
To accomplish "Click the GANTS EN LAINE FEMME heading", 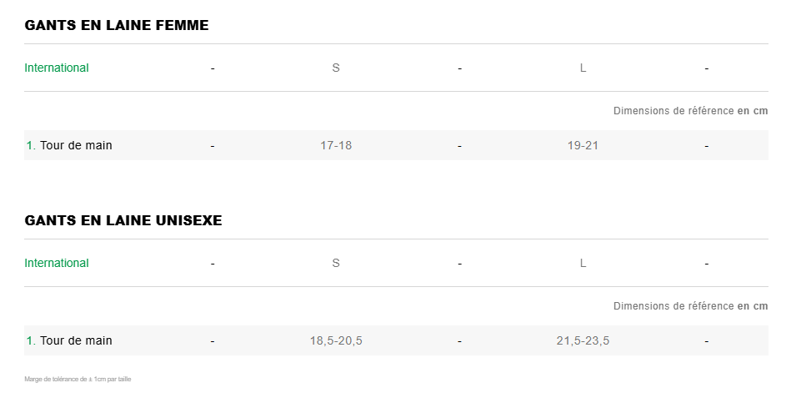I will click(117, 25).
